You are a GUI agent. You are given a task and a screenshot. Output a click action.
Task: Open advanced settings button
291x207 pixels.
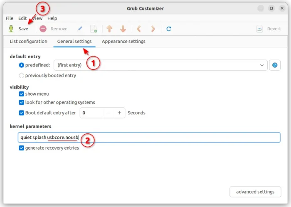click(255, 192)
